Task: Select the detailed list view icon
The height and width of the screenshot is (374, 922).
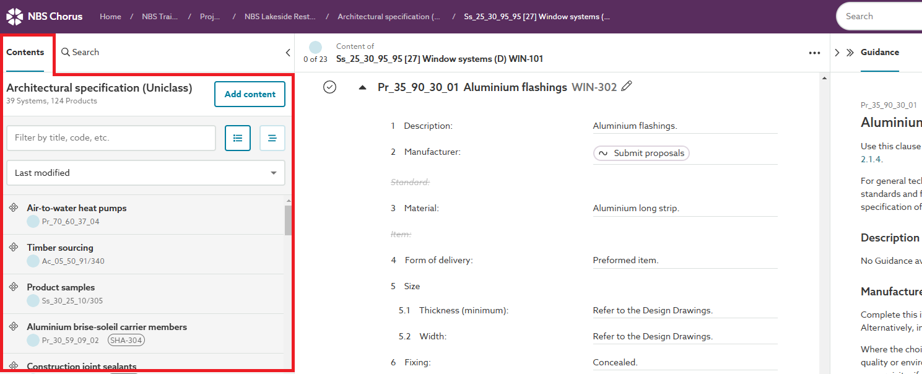Action: point(238,138)
